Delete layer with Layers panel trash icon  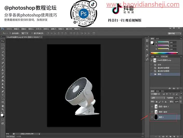pyautogui.click(x=178, y=136)
